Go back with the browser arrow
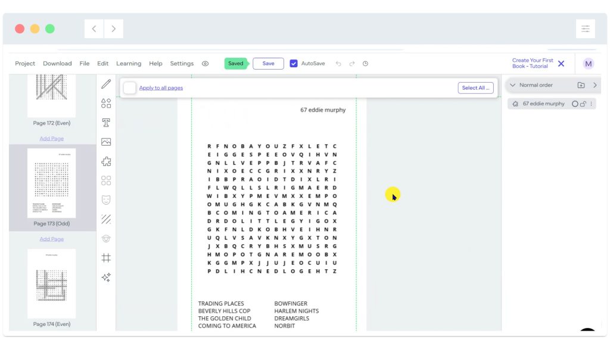610x349 pixels. point(94,29)
